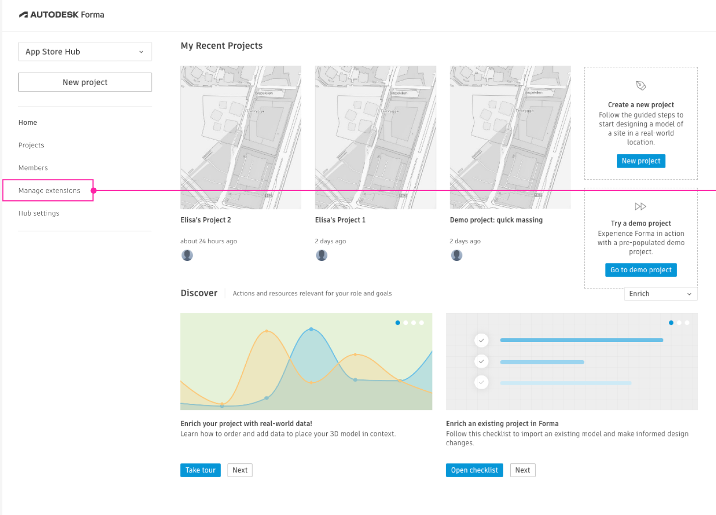The width and height of the screenshot is (716, 515).
Task: Select the first carousel dot on the checklist card
Action: [x=671, y=323]
